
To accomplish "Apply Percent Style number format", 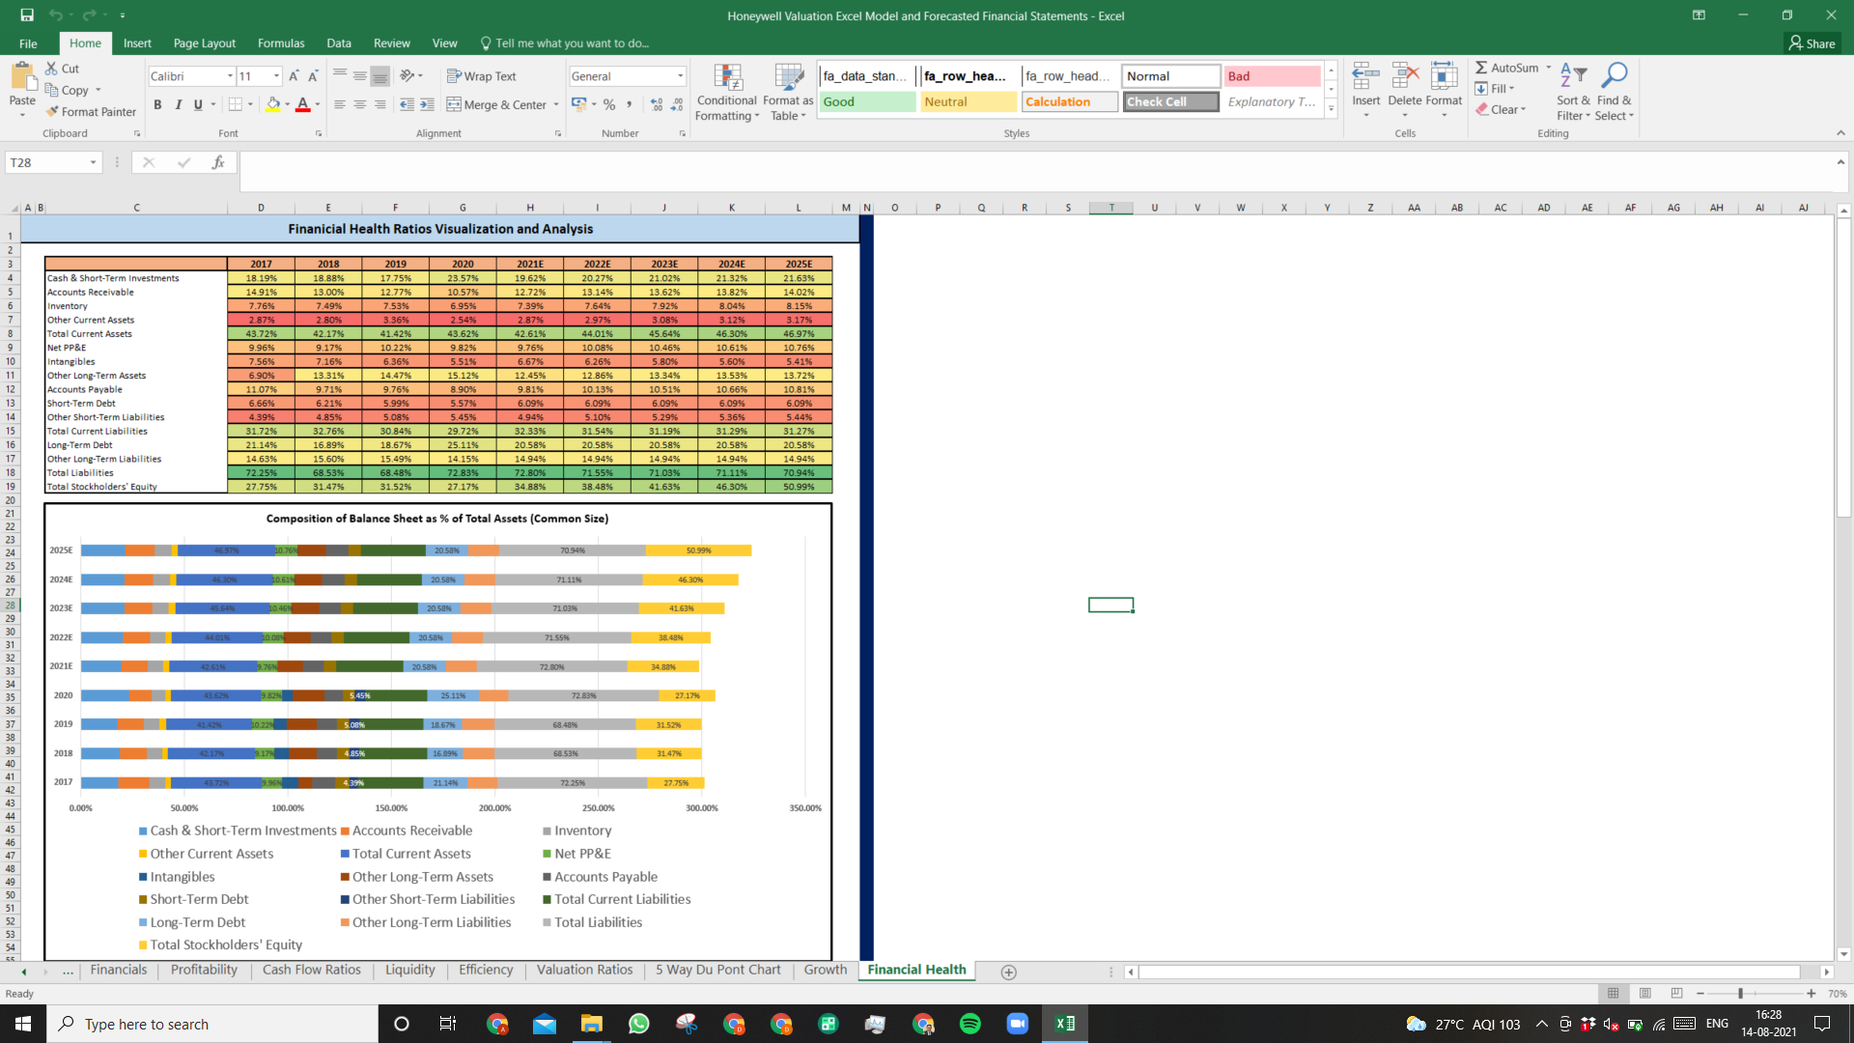I will click(x=609, y=104).
